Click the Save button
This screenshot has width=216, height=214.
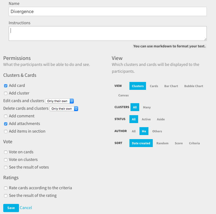(x=11, y=208)
